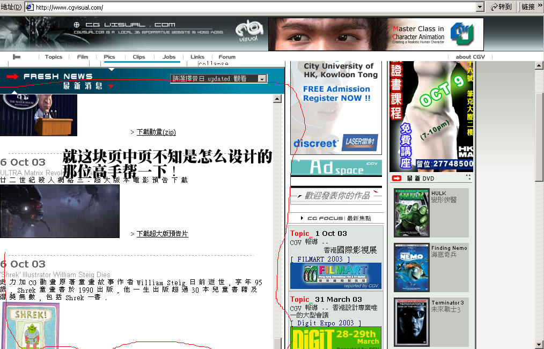Image resolution: width=544 pixels, height=349 pixels.
Task: Click the DIGIT 28-29th March banner
Action: [x=336, y=338]
